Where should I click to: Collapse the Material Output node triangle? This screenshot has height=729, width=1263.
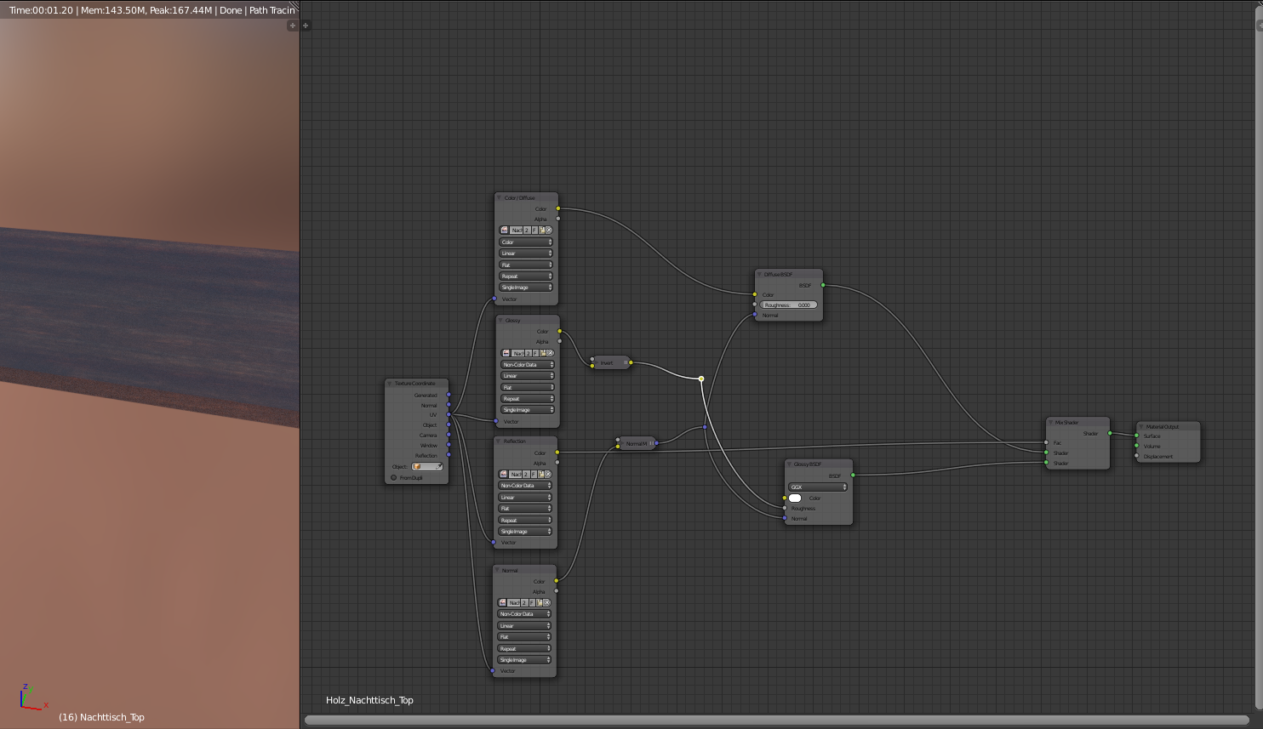(x=1141, y=427)
